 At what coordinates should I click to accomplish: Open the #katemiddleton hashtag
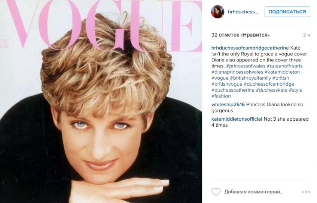click(282, 72)
